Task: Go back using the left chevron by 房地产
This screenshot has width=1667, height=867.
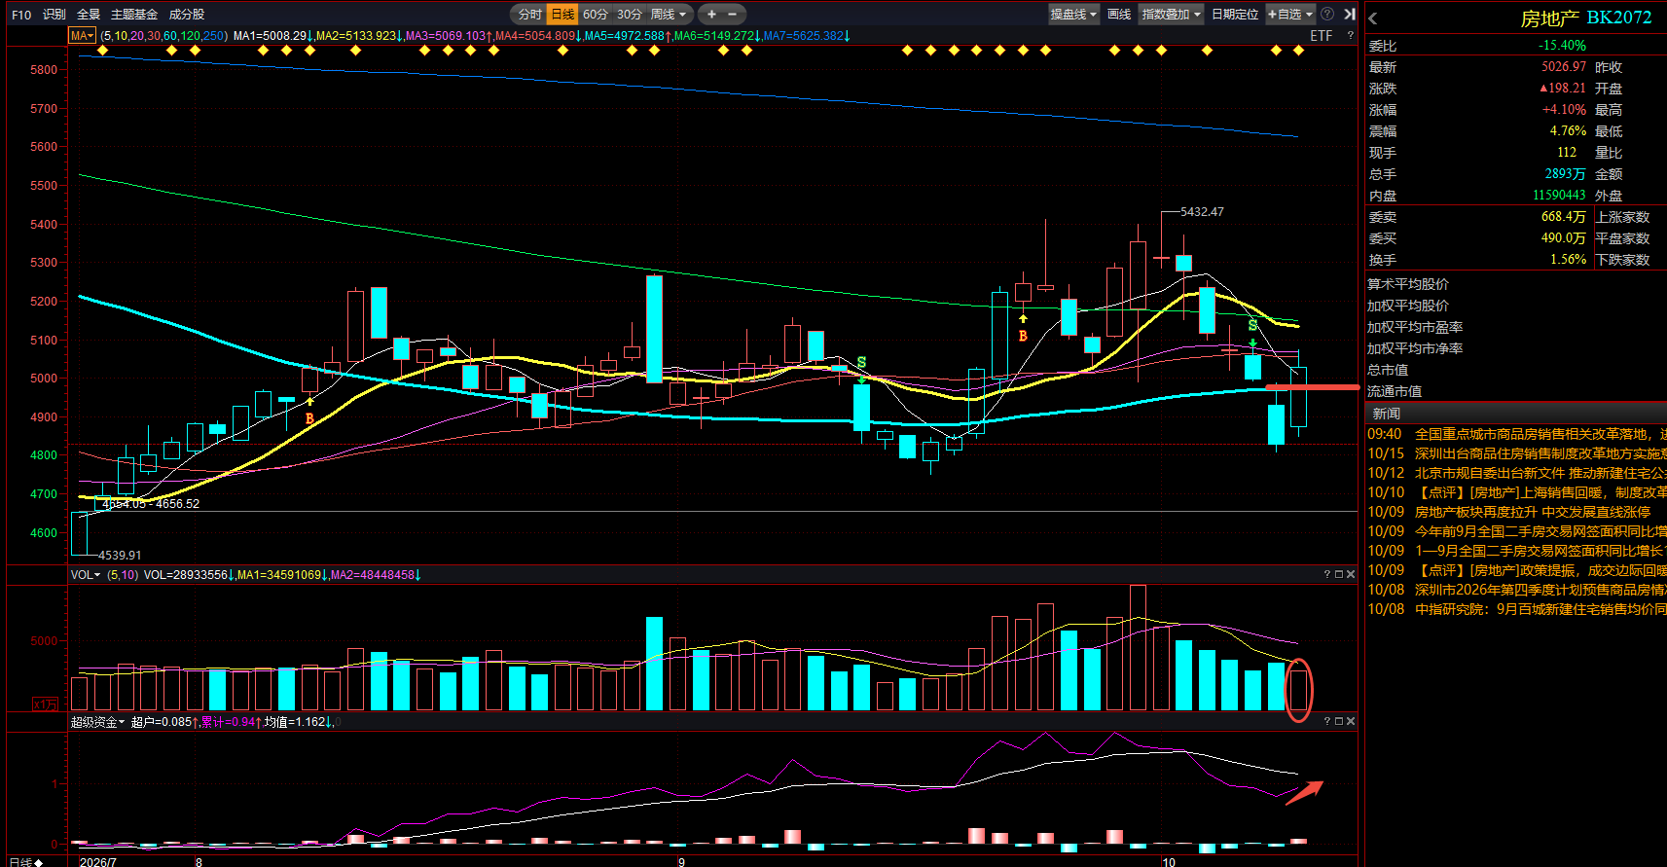Action: point(1373,18)
